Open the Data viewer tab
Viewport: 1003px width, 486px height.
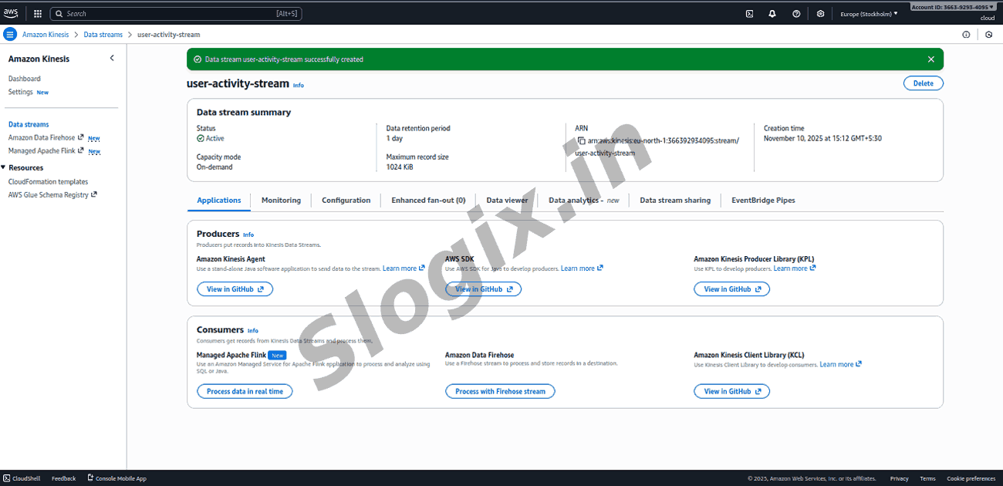coord(507,201)
